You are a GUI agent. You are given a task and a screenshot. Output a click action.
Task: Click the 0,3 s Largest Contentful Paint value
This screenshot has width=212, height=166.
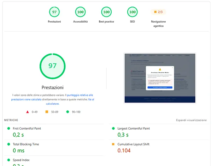(123, 135)
